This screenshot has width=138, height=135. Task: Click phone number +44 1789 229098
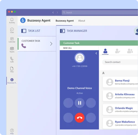(x=80, y=66)
